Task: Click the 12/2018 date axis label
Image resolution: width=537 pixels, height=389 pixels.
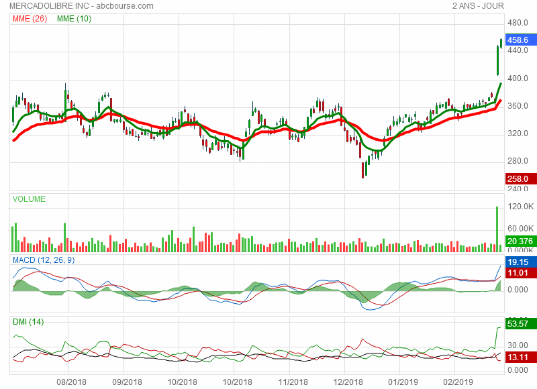Action: click(348, 382)
